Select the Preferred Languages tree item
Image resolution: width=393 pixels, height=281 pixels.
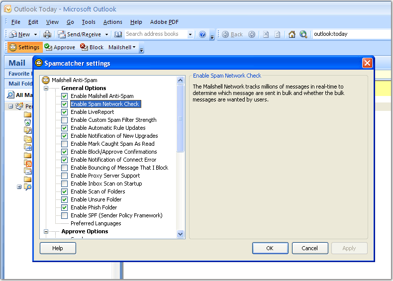click(x=96, y=223)
